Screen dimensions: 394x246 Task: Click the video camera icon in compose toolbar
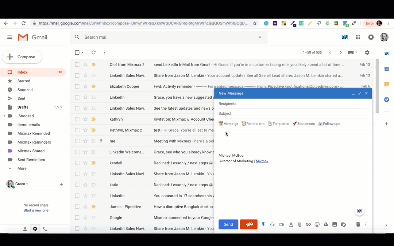click(282, 224)
